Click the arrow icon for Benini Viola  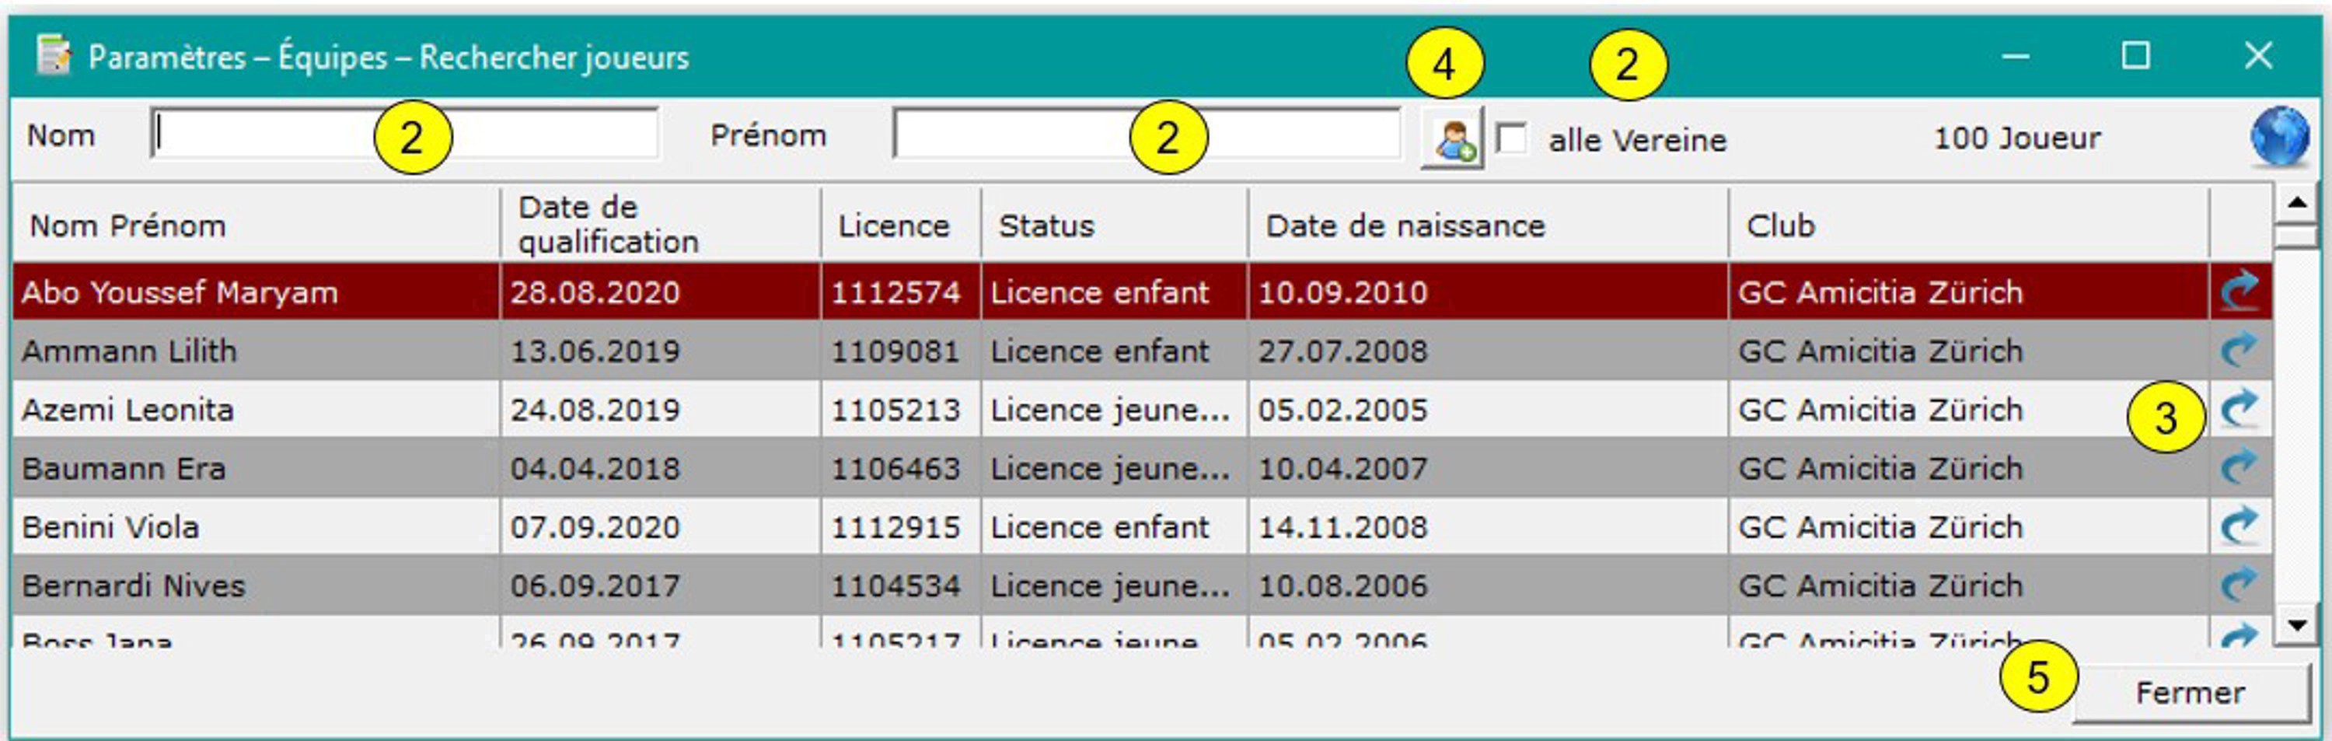click(x=2239, y=526)
